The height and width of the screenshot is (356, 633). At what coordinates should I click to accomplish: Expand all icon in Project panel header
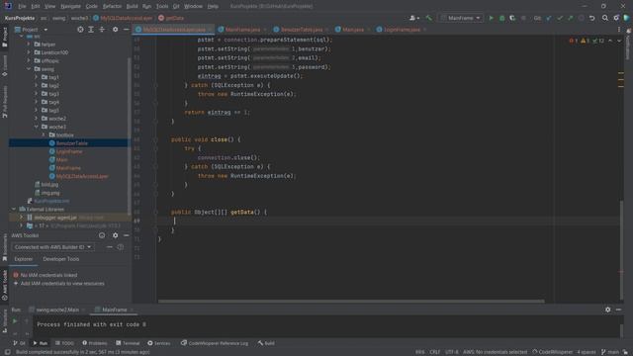(x=91, y=30)
